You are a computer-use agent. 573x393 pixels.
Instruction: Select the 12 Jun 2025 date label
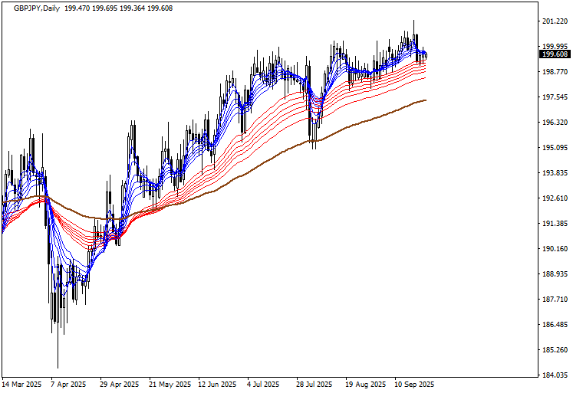coord(219,384)
